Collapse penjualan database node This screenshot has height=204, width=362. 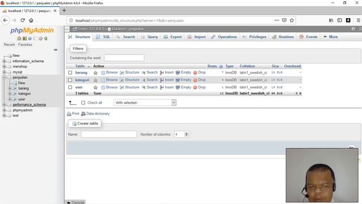[x=4, y=77]
